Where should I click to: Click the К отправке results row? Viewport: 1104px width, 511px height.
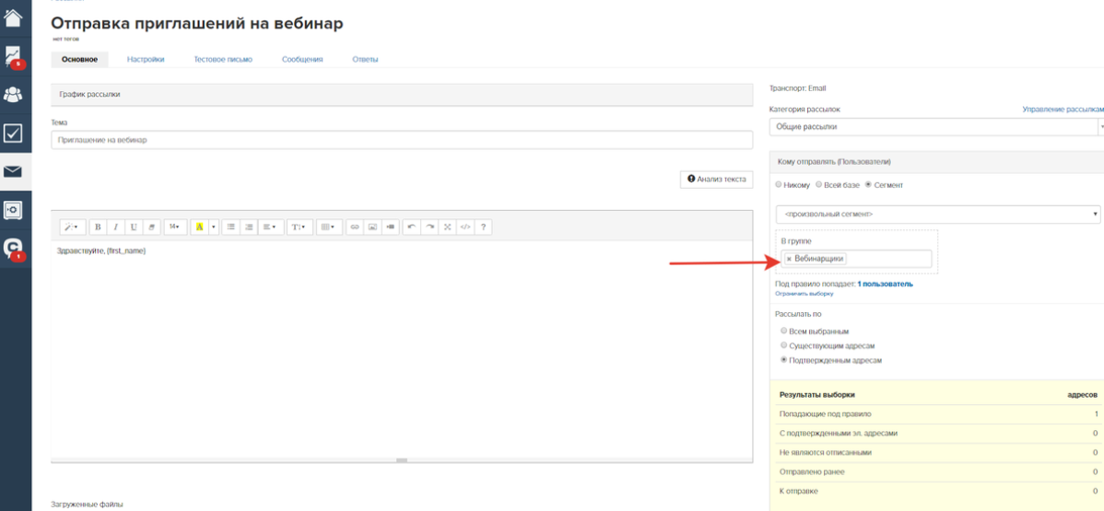(x=937, y=491)
